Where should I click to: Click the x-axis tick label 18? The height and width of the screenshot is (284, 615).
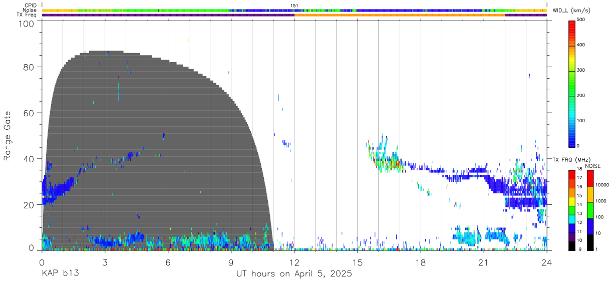(x=420, y=262)
